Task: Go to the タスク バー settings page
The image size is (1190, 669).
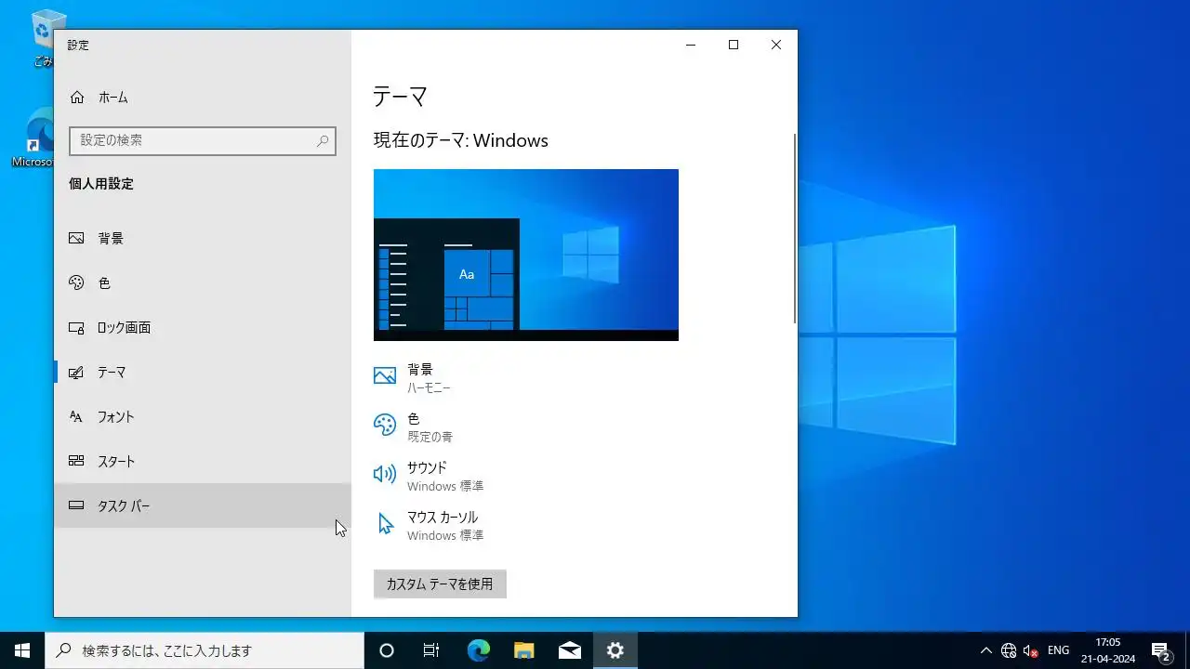Action: pyautogui.click(x=203, y=506)
